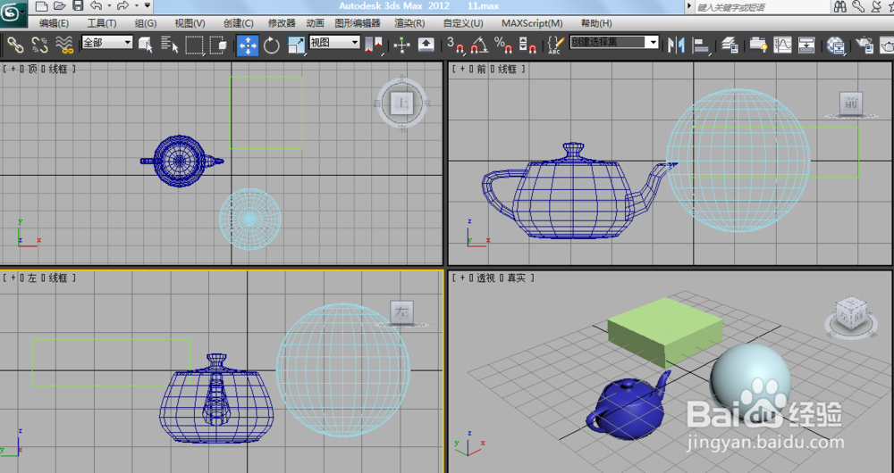Viewport: 894px width, 473px height.
Task: Open the 渲染(R) menu
Action: (x=409, y=23)
